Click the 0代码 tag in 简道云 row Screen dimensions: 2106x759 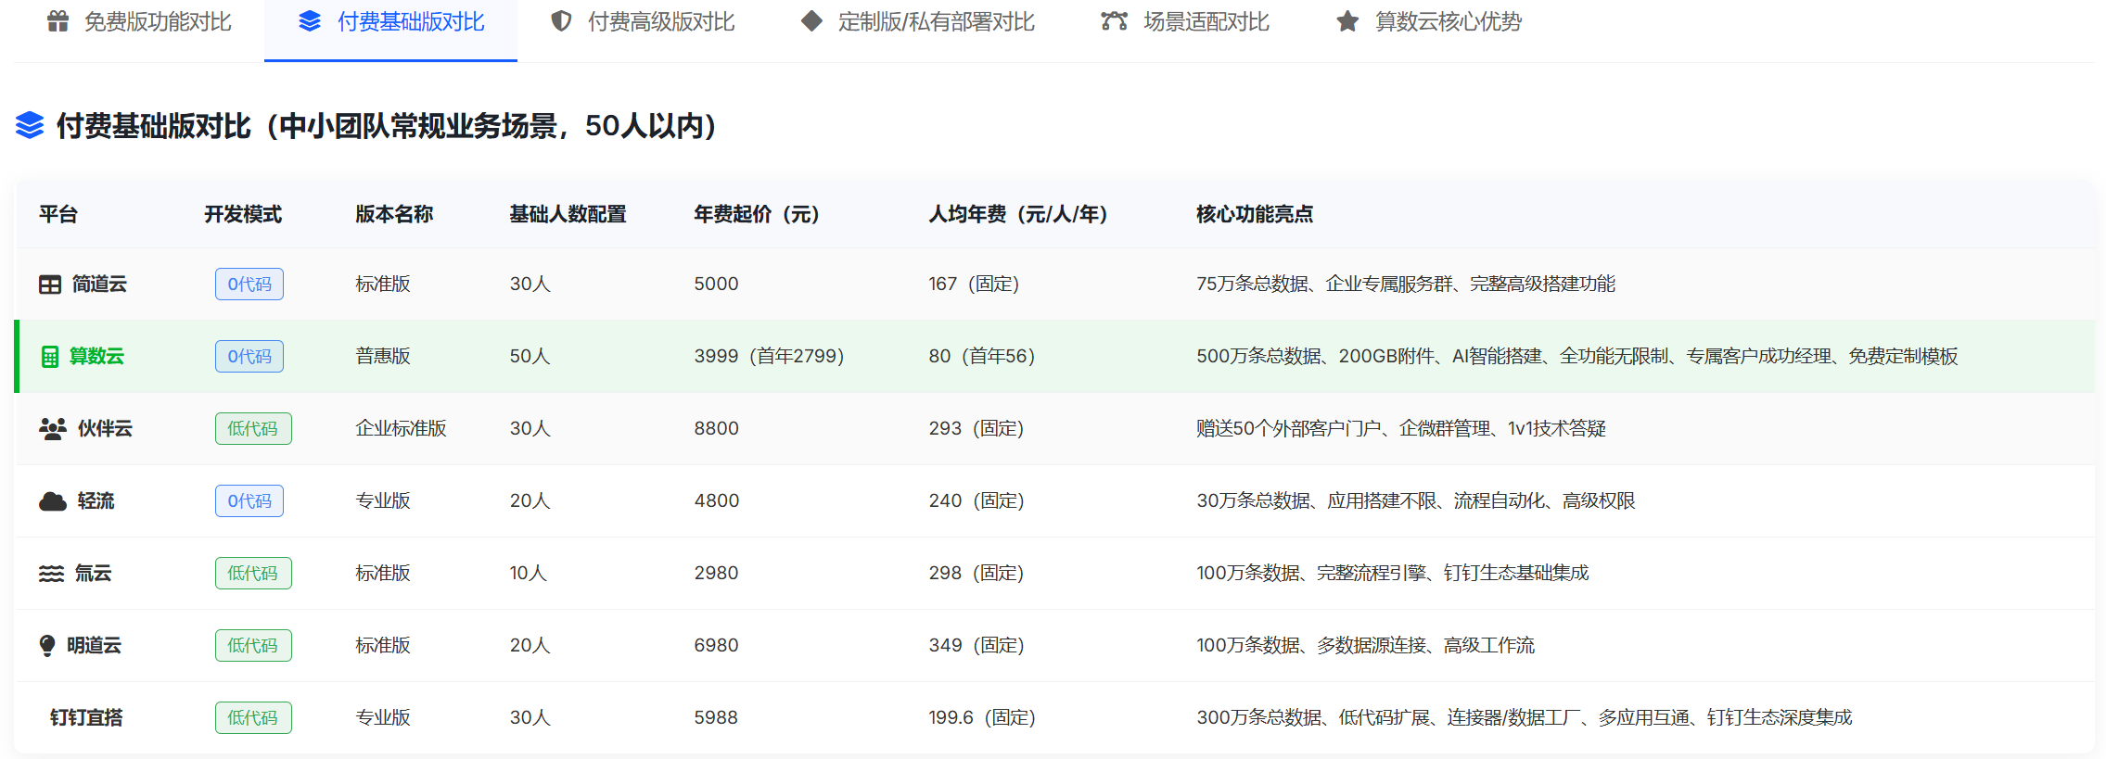[249, 285]
